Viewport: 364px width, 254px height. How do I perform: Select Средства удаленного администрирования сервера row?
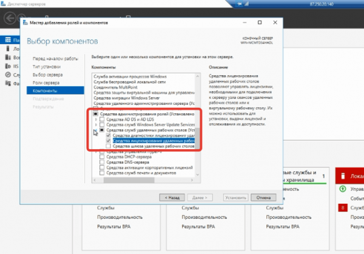[144, 104]
